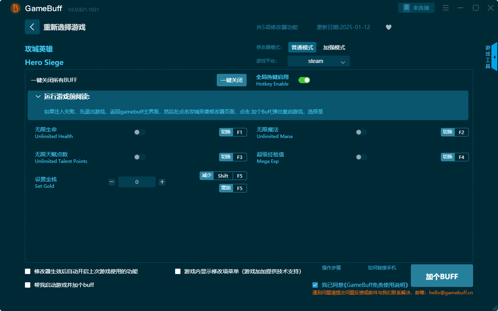
Task: Open the hamburger menu at top right
Action: click(445, 8)
